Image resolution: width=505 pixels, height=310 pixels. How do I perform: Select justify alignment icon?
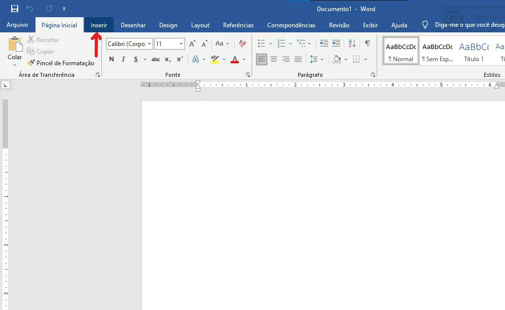[x=298, y=59]
